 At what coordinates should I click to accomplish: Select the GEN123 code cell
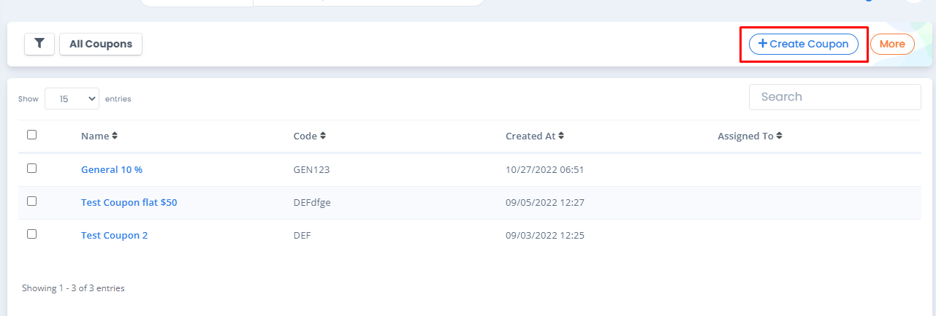click(306, 169)
